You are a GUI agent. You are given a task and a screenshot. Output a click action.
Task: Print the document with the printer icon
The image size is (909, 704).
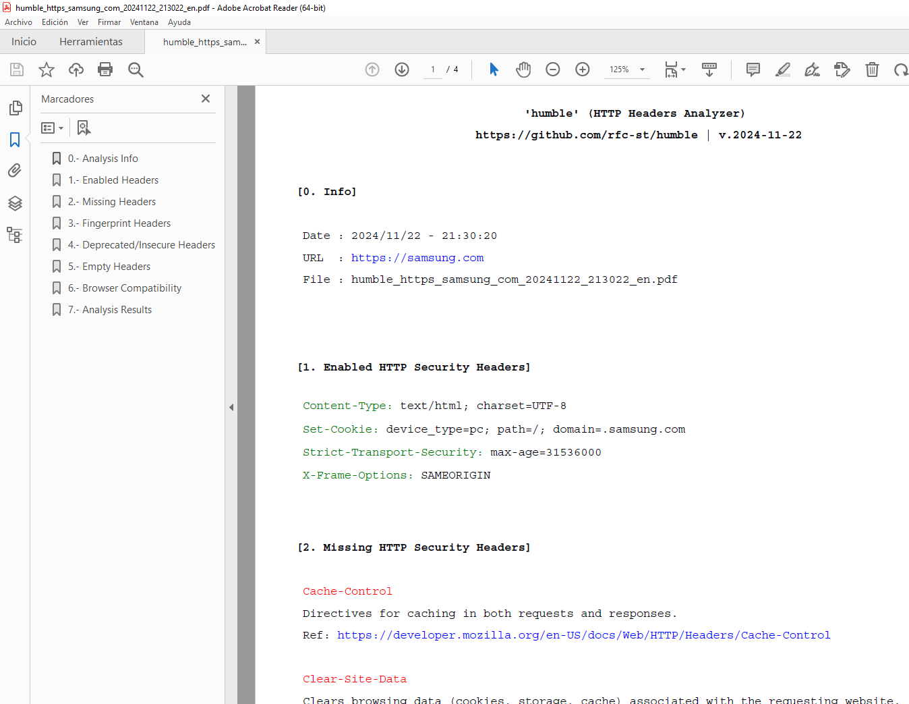(105, 70)
